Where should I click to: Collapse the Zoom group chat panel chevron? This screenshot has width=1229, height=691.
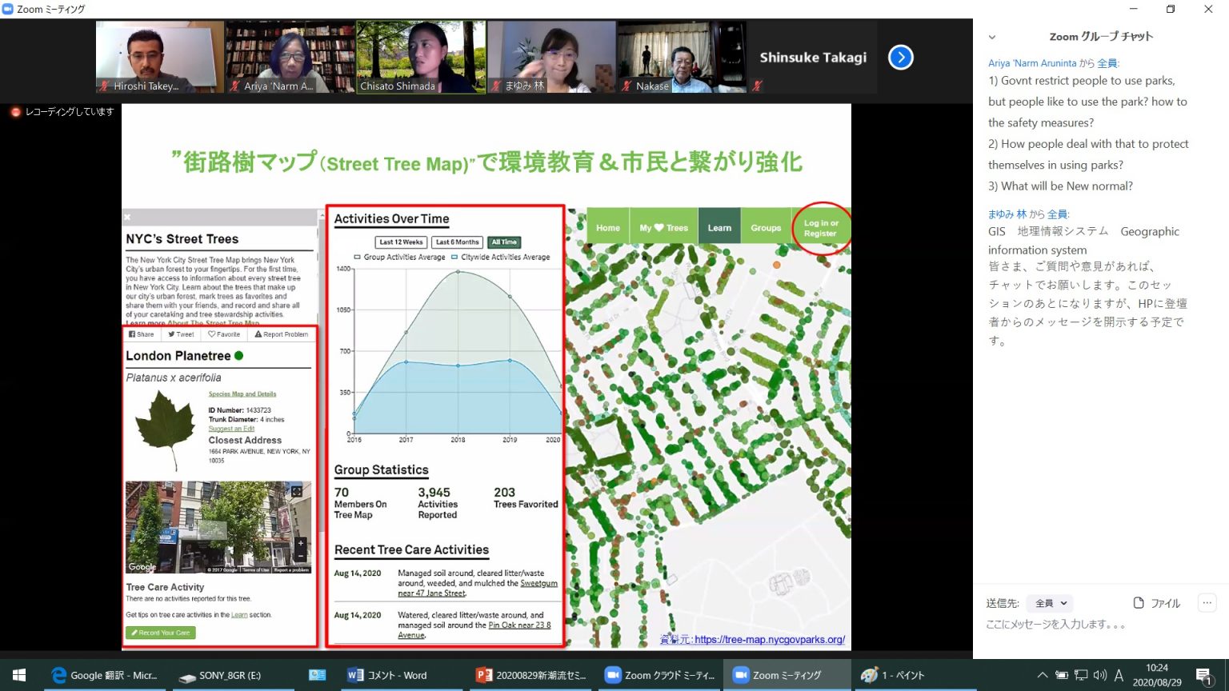tap(992, 38)
